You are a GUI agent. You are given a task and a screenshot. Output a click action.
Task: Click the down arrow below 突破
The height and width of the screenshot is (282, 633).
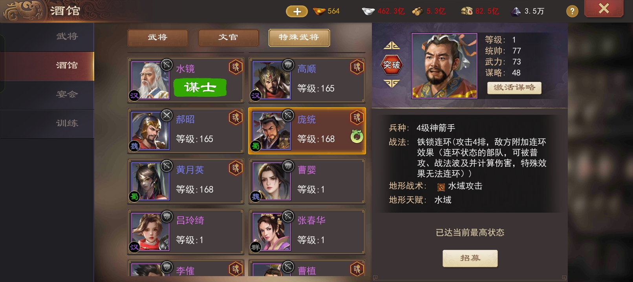coord(392,83)
